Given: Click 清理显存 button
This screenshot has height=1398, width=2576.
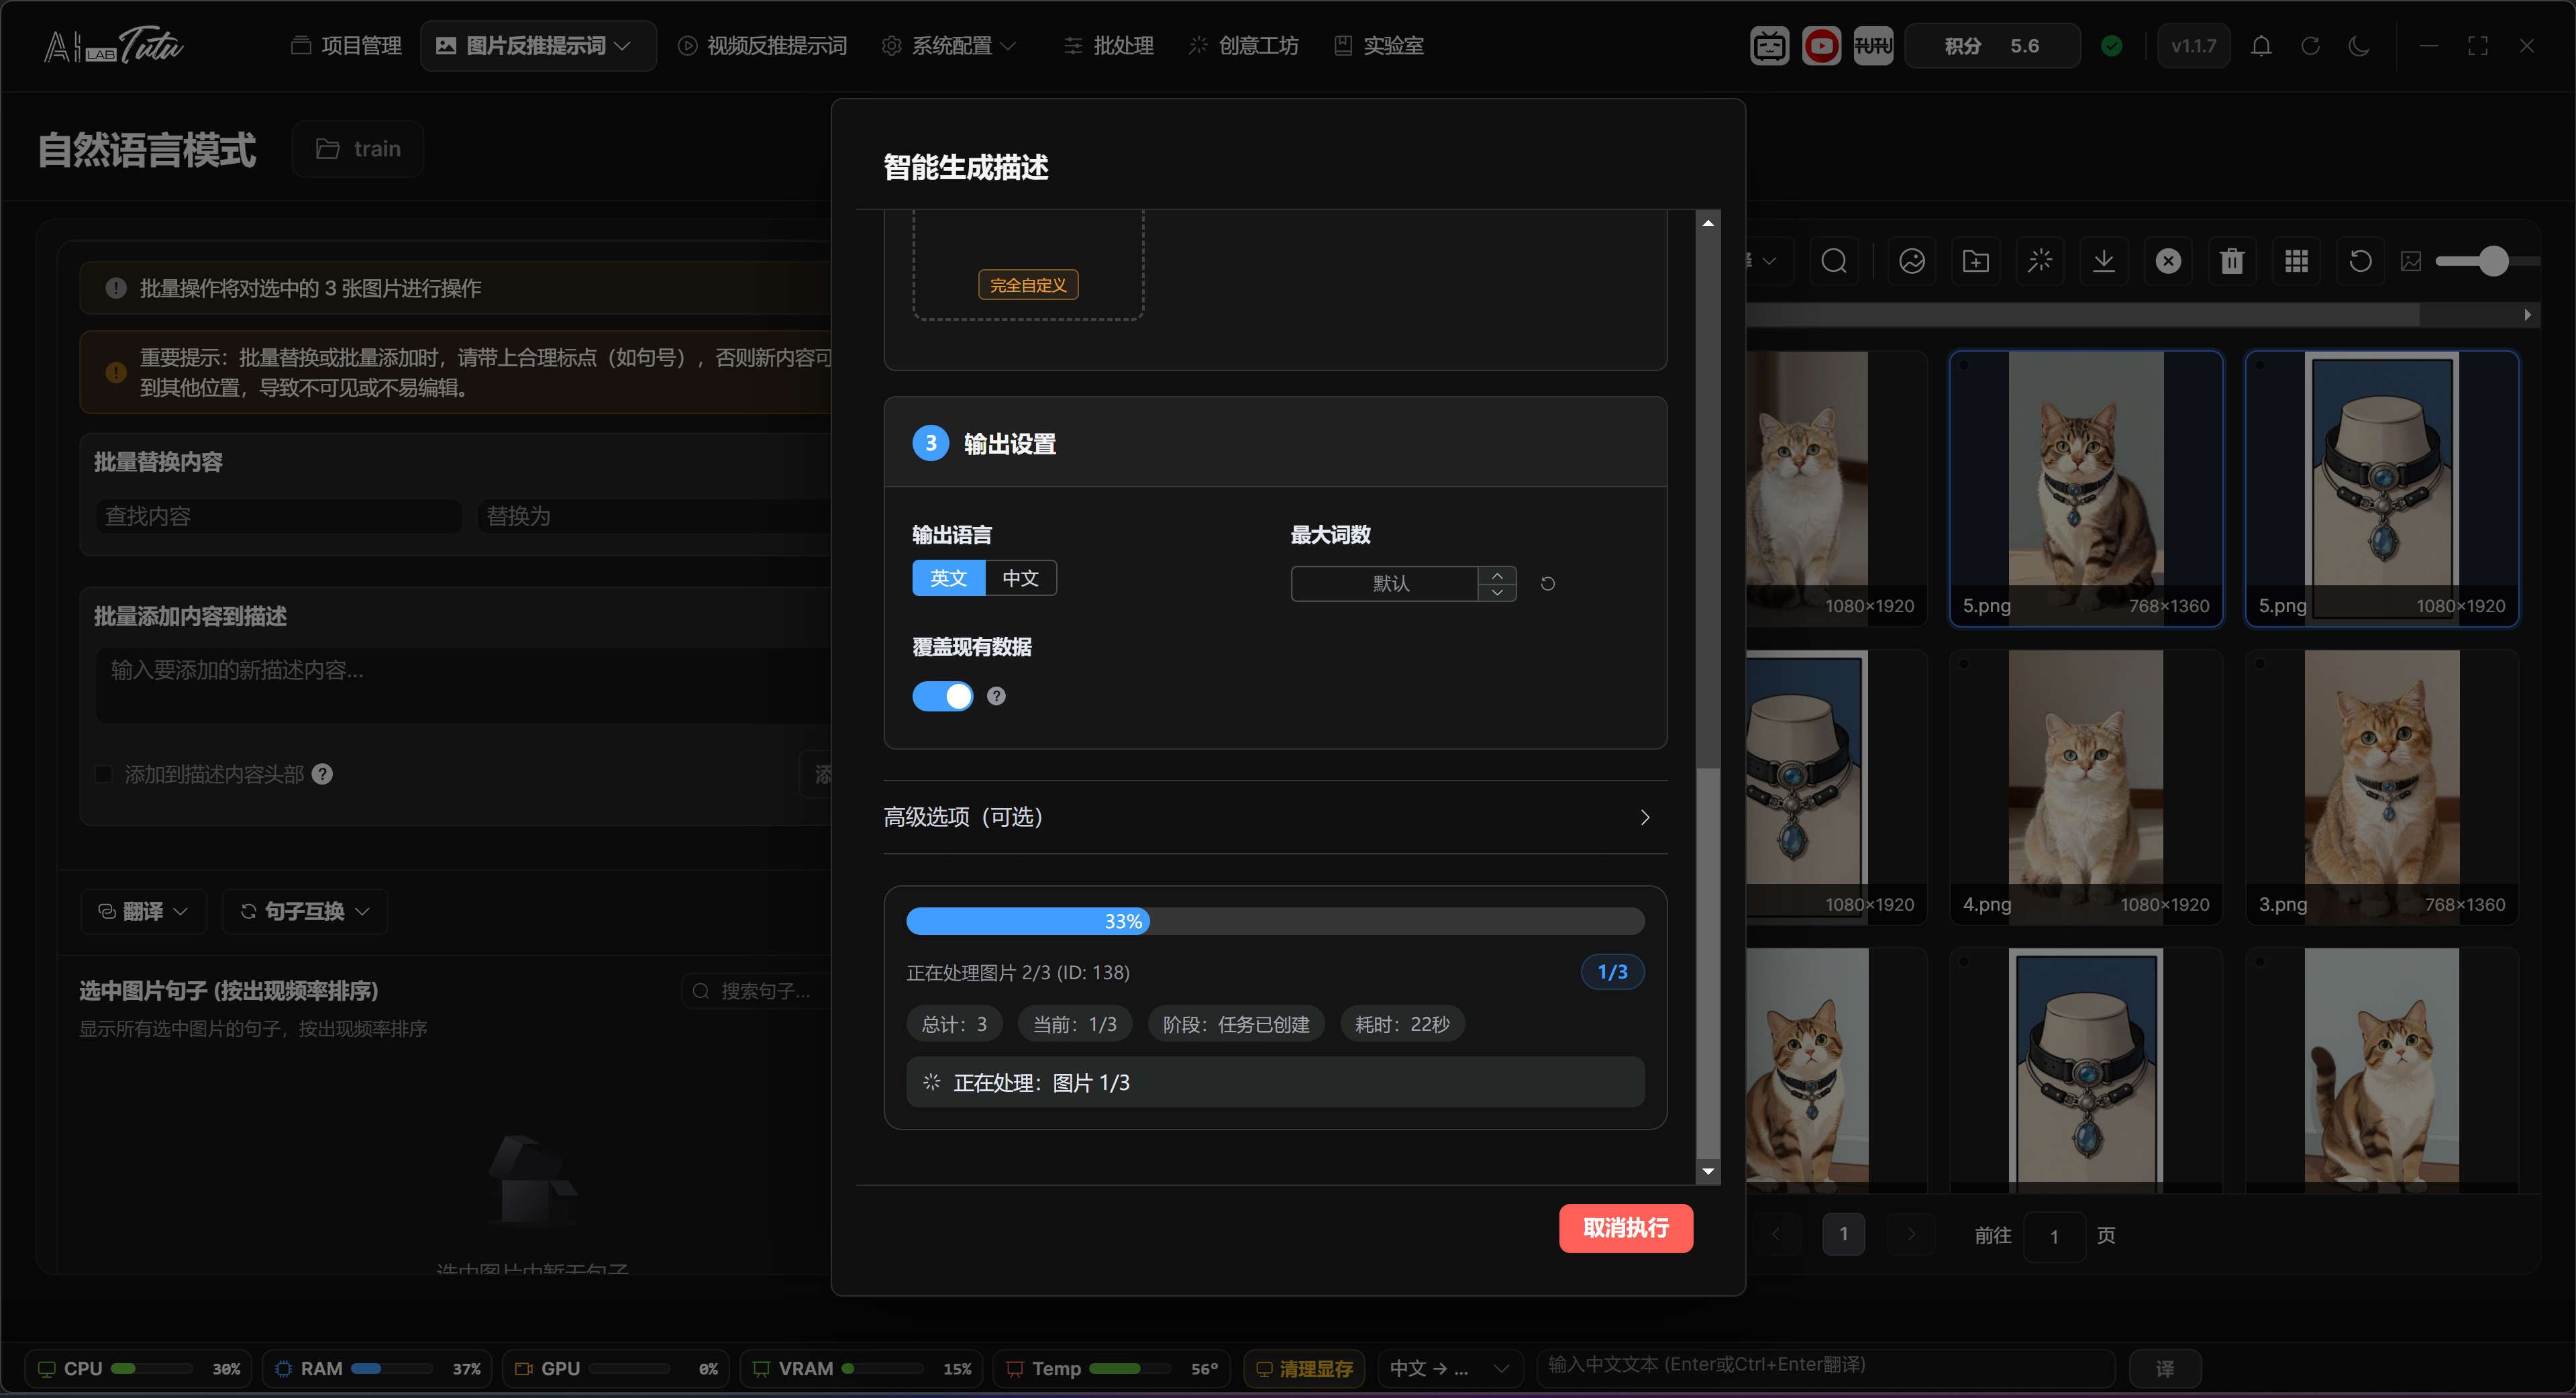Looking at the screenshot, I should coord(1304,1368).
